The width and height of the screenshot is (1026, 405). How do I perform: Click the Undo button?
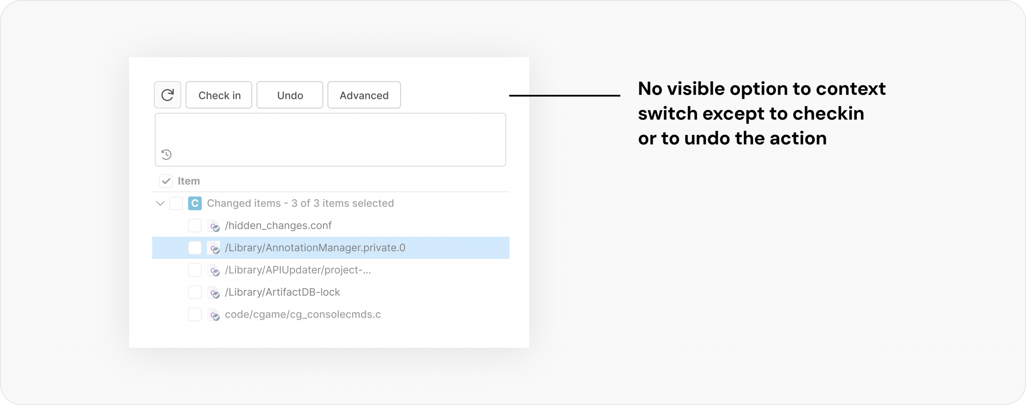click(290, 95)
